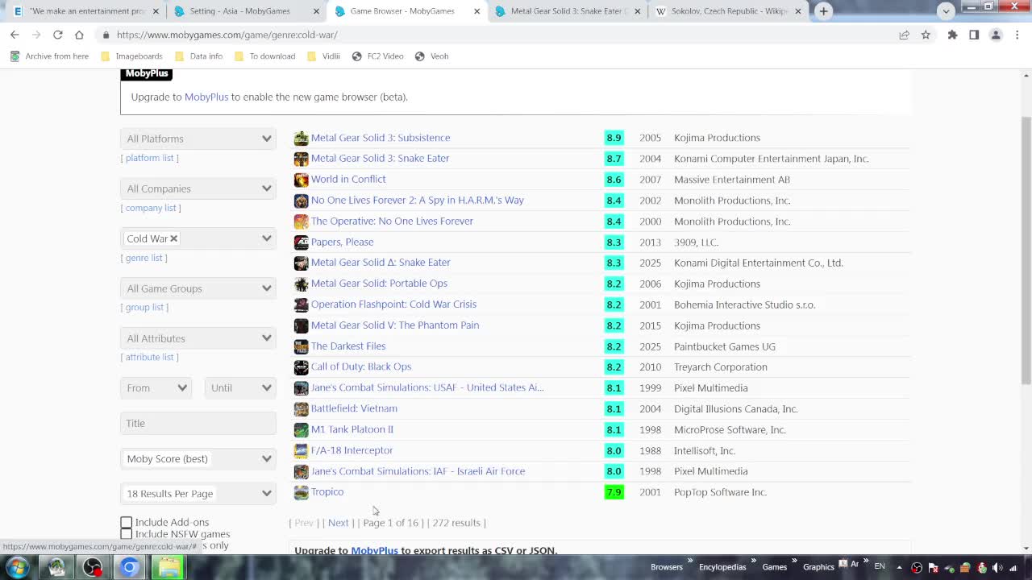Toggle the Include NSFW games checkbox
Screen dimensions: 1032x580
[x=127, y=534]
